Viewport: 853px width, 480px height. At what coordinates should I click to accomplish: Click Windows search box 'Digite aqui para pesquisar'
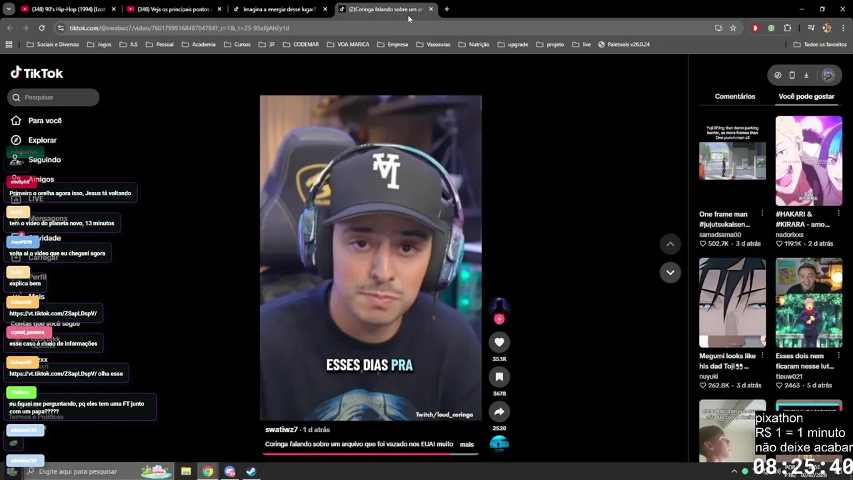pos(99,471)
